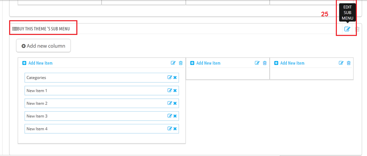The height and width of the screenshot is (156, 367).
Task: Remove New Item 3
Action: click(x=175, y=116)
